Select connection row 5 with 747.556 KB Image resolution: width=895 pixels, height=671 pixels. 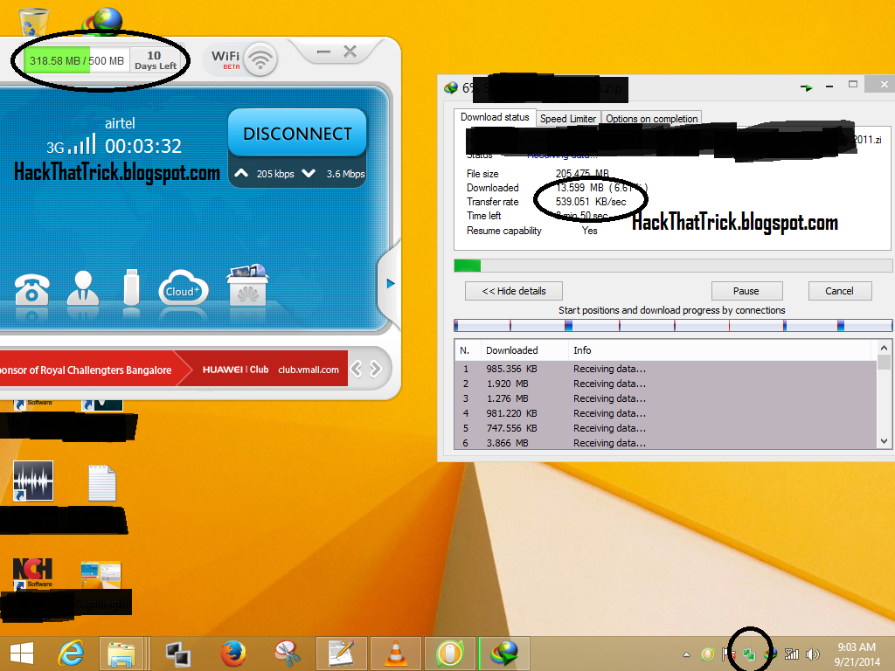click(x=665, y=428)
